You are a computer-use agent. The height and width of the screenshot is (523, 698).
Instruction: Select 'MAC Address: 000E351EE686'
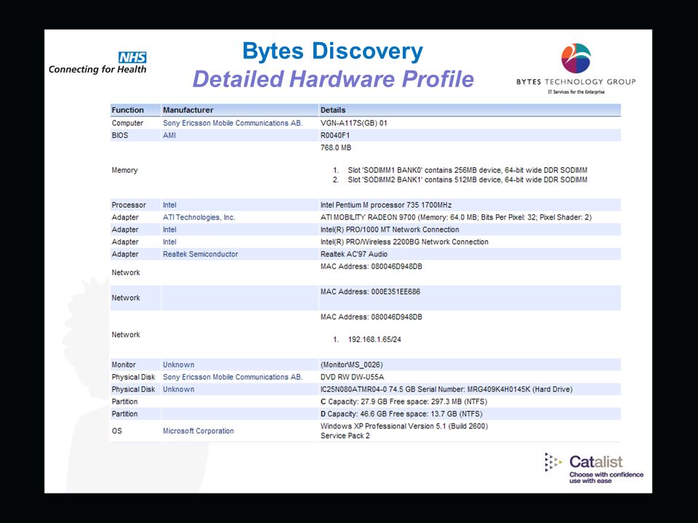click(370, 292)
